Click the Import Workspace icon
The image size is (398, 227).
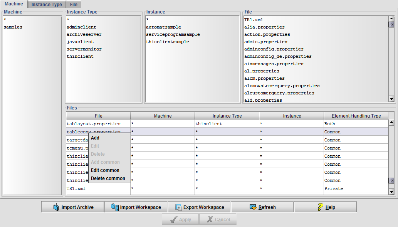point(114,207)
